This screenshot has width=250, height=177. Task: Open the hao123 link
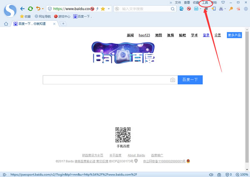pyautogui.click(x=144, y=35)
